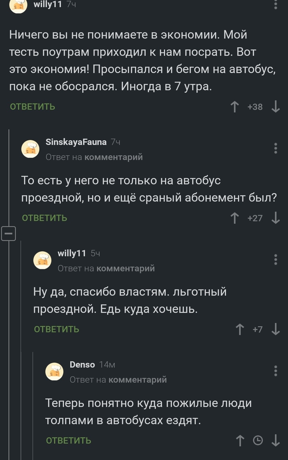Upvote willy11's comment about economy
Screen dimensions: 288x460
click(235, 106)
